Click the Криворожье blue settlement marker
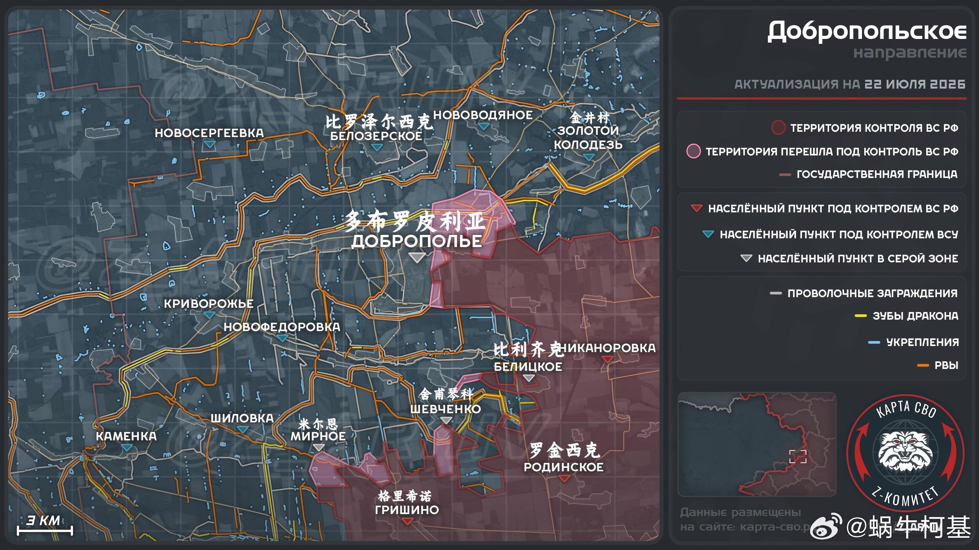This screenshot has width=979, height=550. [210, 315]
